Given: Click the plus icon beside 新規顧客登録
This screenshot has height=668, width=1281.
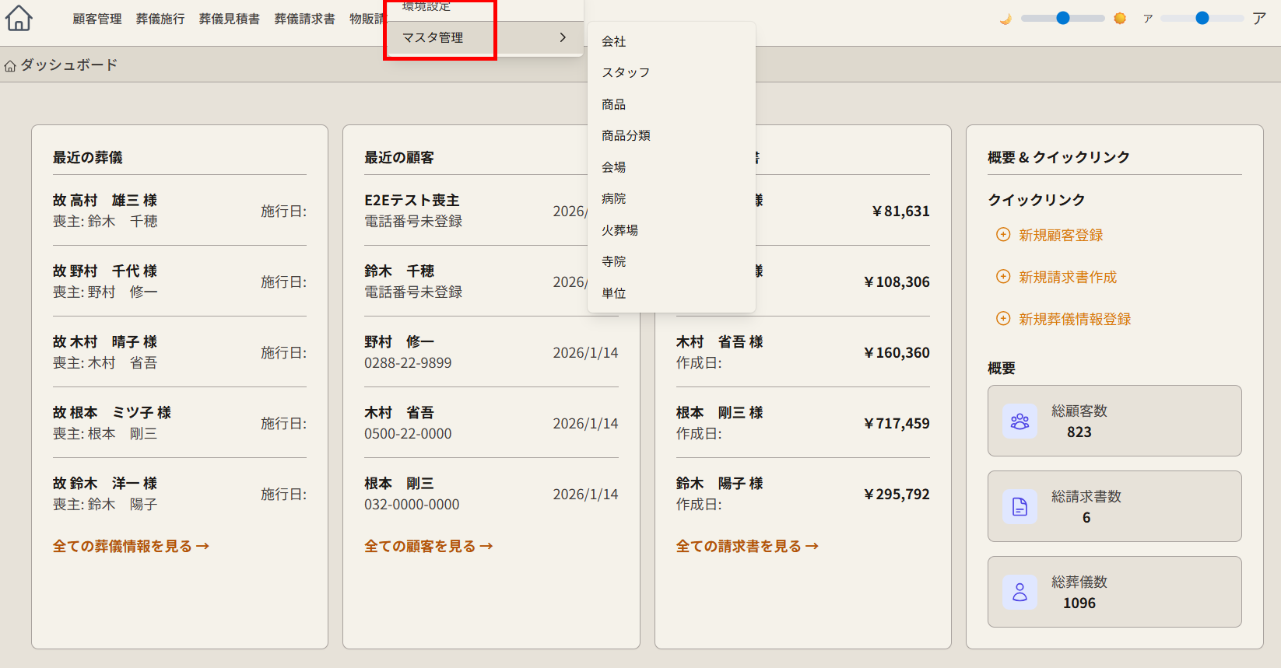Looking at the screenshot, I should coord(1003,235).
